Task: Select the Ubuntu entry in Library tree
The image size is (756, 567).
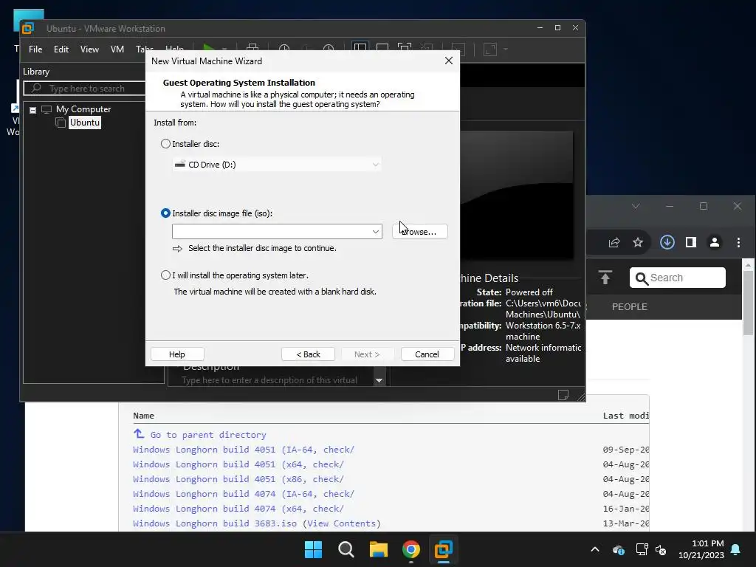Action: coord(85,123)
